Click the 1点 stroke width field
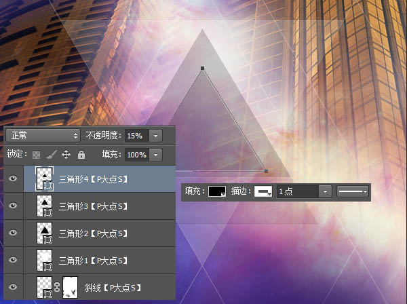407x304 pixels. (x=298, y=191)
